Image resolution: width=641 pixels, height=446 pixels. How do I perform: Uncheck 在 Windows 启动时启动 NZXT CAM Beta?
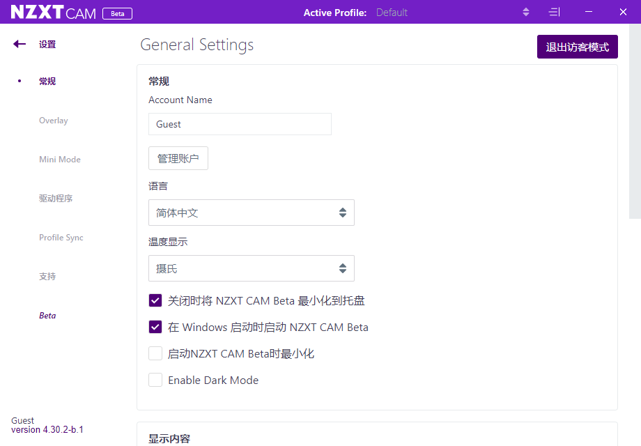(x=155, y=327)
